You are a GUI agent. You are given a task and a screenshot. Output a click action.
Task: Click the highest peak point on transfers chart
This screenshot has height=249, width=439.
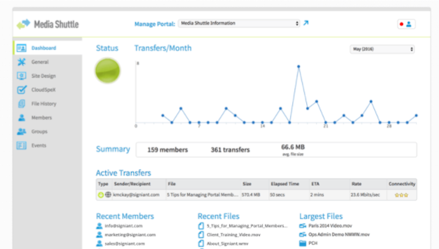(x=299, y=67)
